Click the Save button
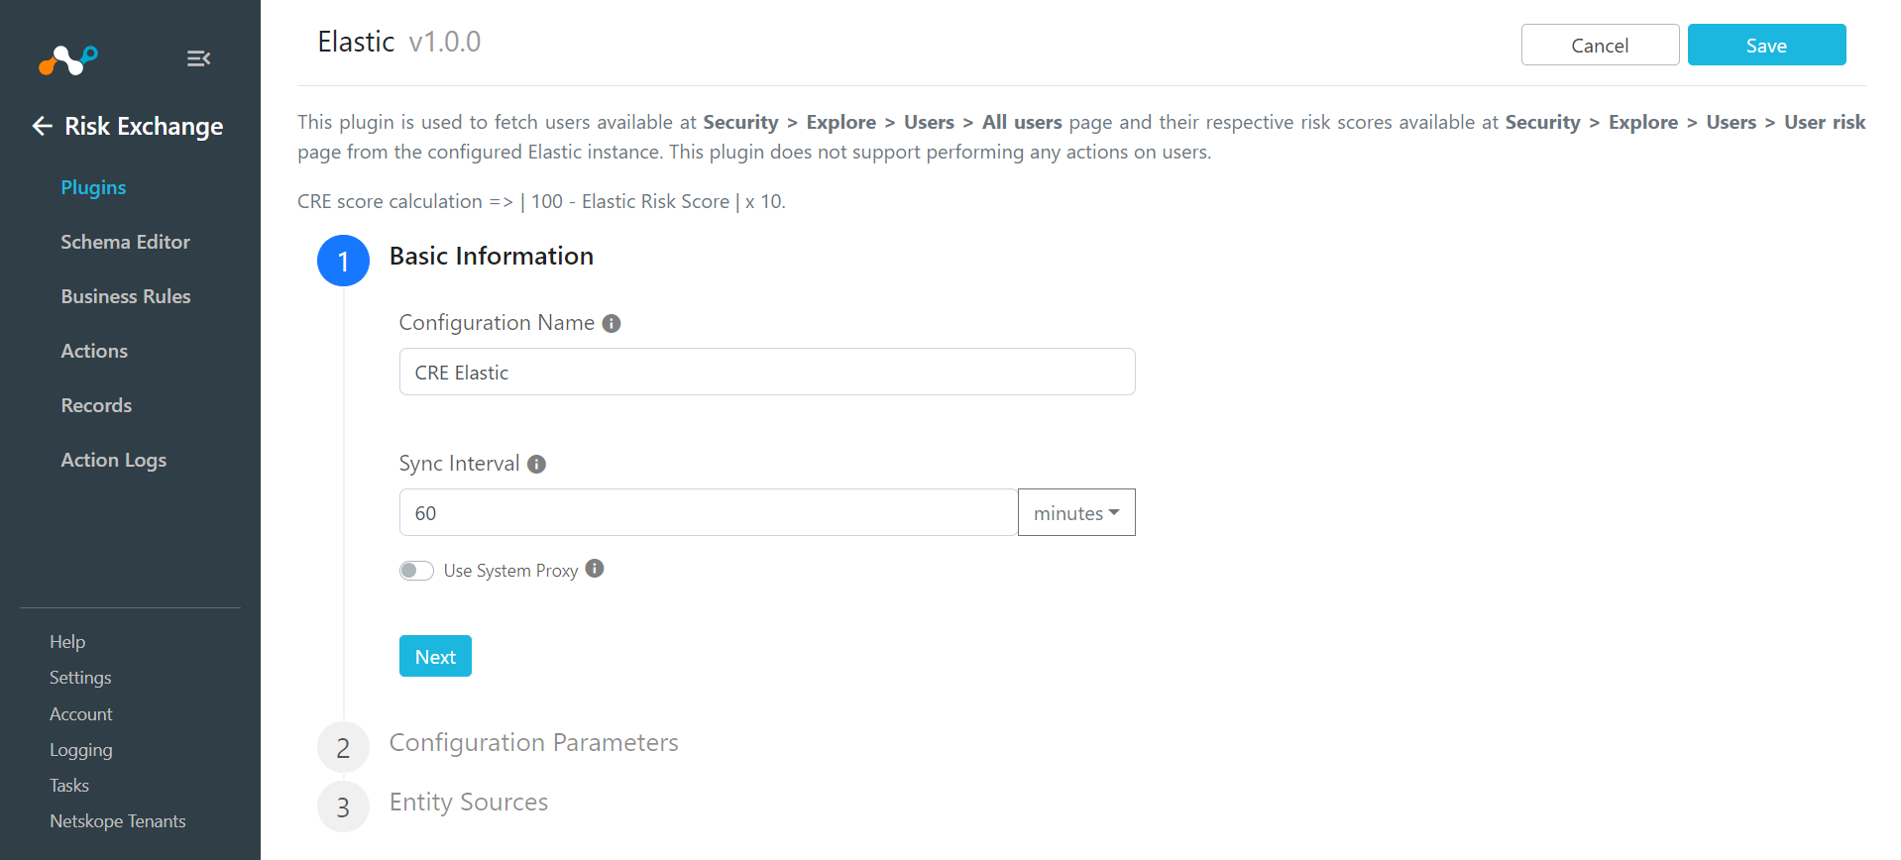This screenshot has width=1901, height=860. click(x=1766, y=45)
